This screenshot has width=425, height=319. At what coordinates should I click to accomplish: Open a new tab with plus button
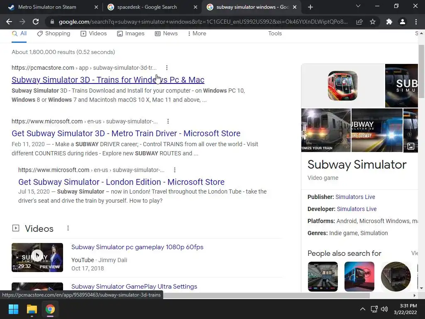pos(310,7)
